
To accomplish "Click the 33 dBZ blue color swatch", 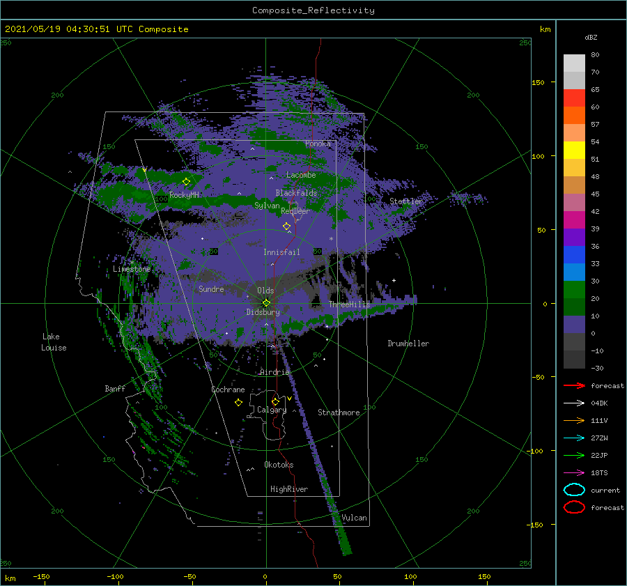I will [x=574, y=272].
